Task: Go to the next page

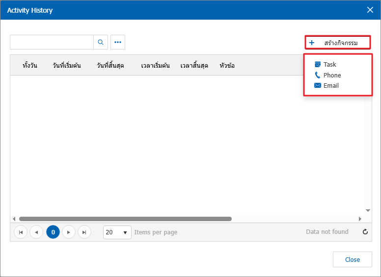Action: click(69, 232)
